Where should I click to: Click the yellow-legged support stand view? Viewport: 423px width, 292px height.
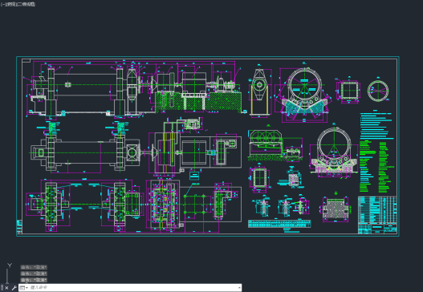(259, 92)
